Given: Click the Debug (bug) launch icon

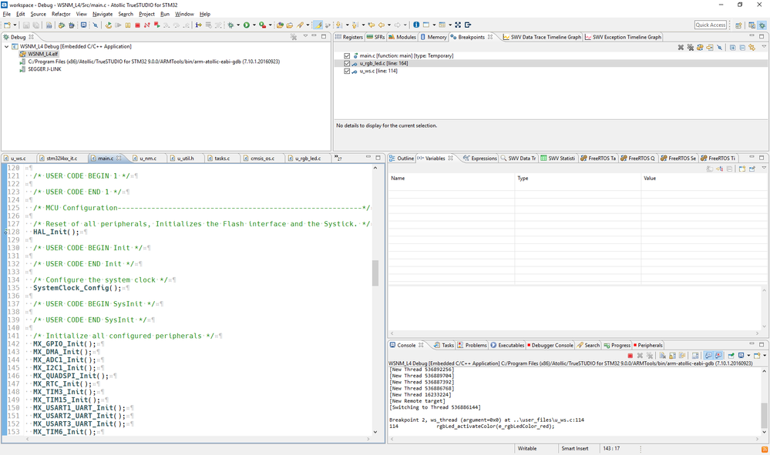Looking at the screenshot, I should tap(230, 25).
